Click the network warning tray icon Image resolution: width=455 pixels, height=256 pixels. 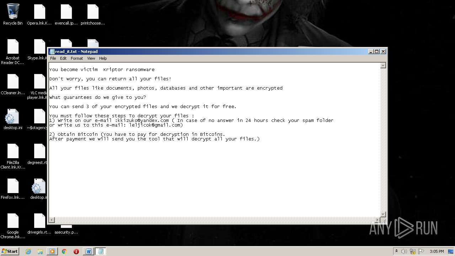(x=413, y=251)
